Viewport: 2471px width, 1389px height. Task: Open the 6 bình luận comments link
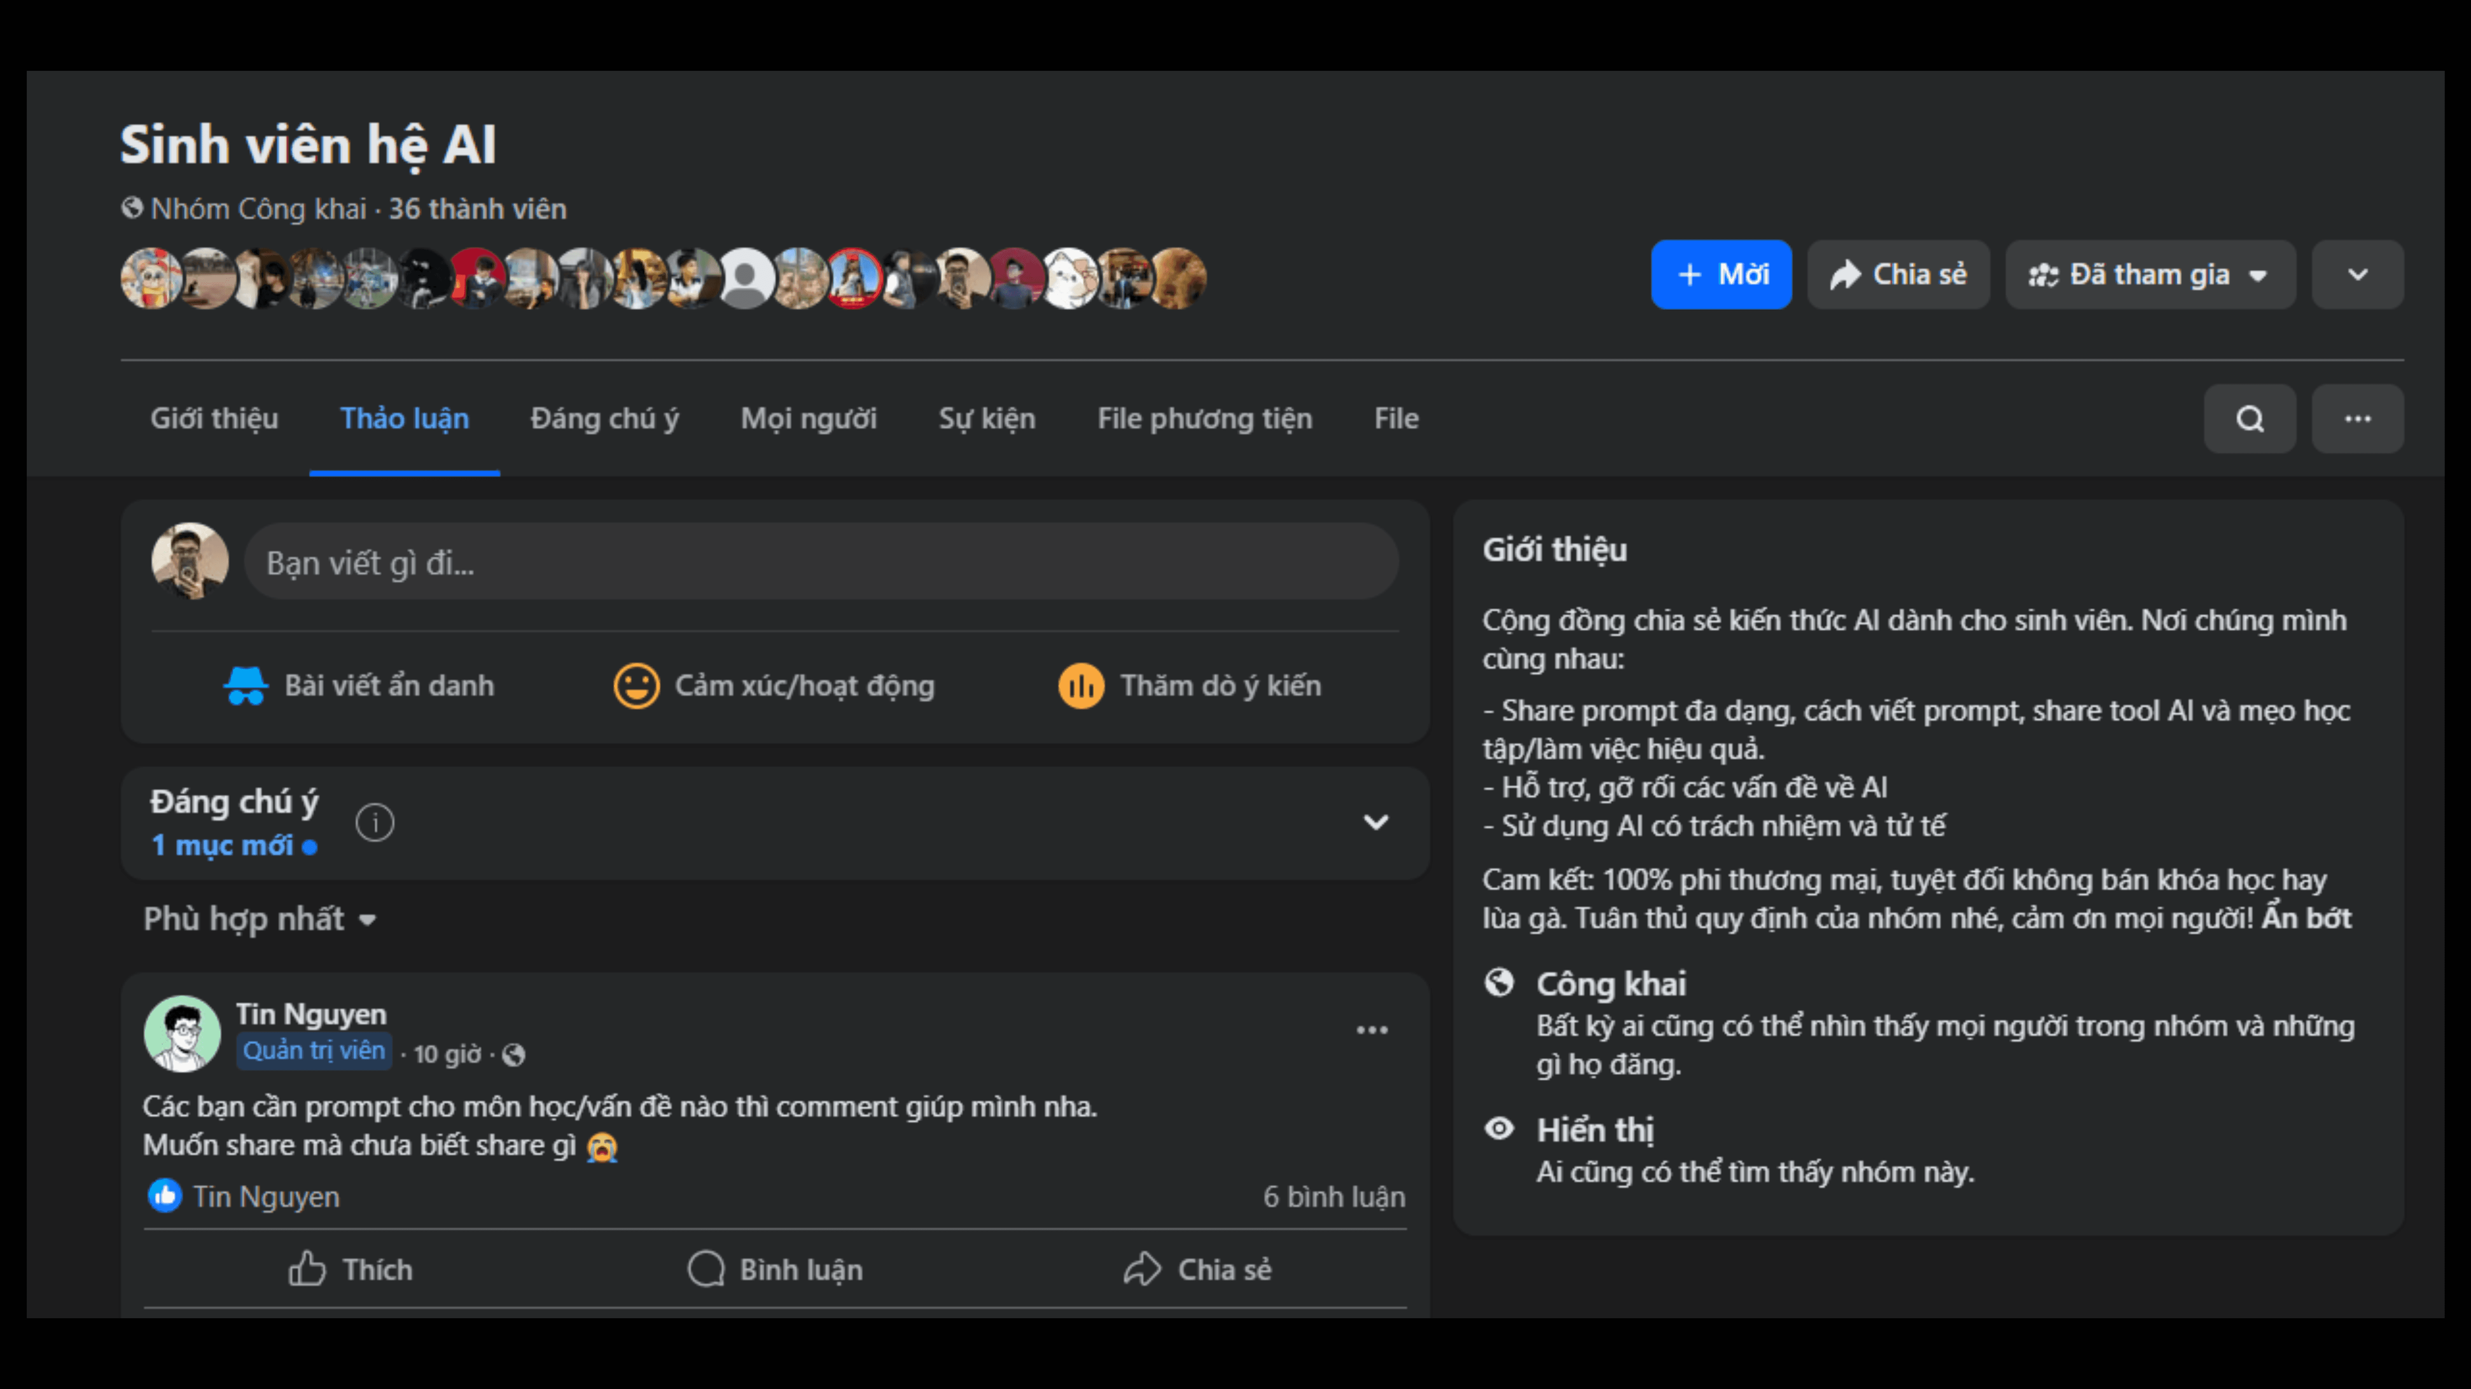(x=1334, y=1196)
